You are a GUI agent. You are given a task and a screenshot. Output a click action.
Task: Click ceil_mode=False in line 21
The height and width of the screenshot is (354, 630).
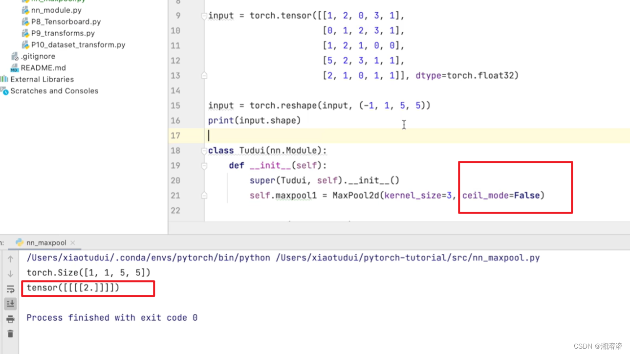tap(501, 196)
